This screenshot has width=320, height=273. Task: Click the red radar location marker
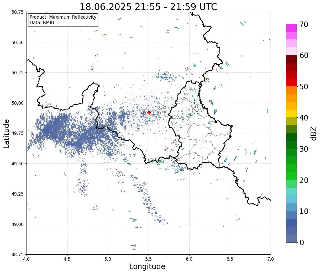149,113
